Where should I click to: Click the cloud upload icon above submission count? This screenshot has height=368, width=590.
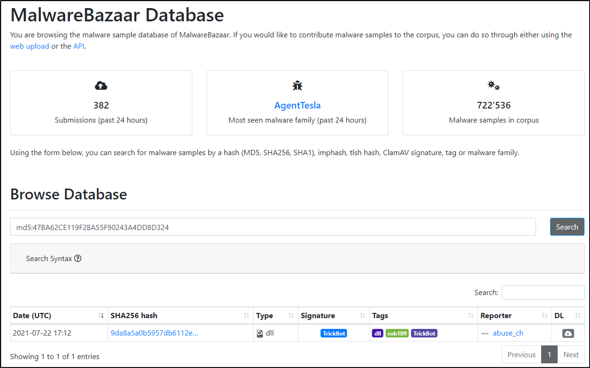click(x=101, y=86)
